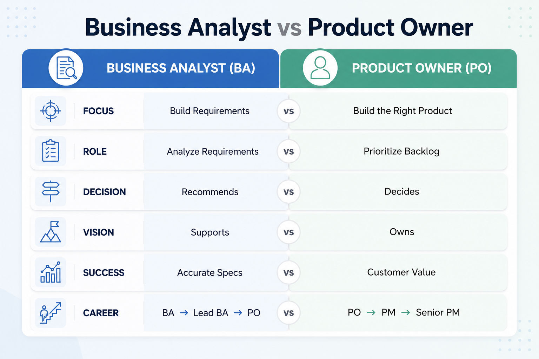The width and height of the screenshot is (539, 359).
Task: Click the green arrow between PM and Senior PM
Action: [406, 312]
